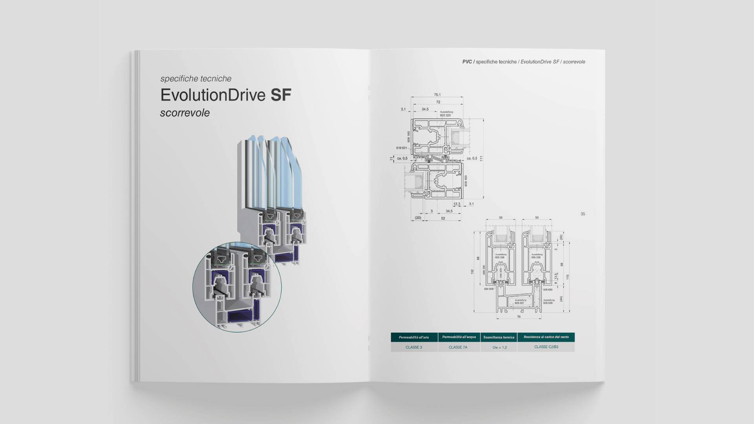
Task: Click the "Permeabilità all'acqua" table header
Action: [x=459, y=337]
